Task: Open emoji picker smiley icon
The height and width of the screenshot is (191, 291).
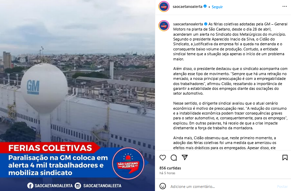Action: 163,186
